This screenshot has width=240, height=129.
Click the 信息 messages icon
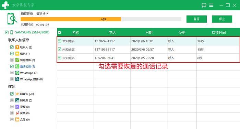point(17,54)
